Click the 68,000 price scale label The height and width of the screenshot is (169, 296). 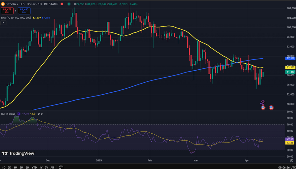click(x=291, y=104)
